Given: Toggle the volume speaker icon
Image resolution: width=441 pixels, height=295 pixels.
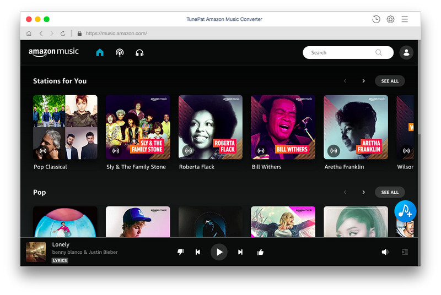Looking at the screenshot, I should [385, 252].
